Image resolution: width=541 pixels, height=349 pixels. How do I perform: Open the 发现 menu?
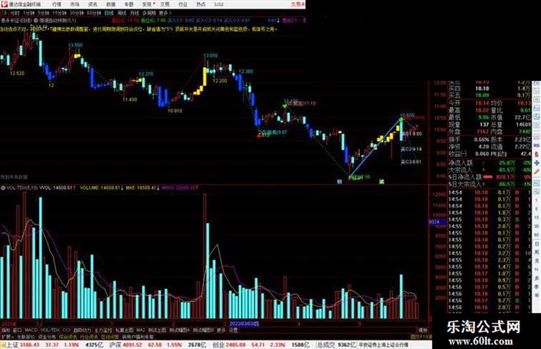pos(147,5)
